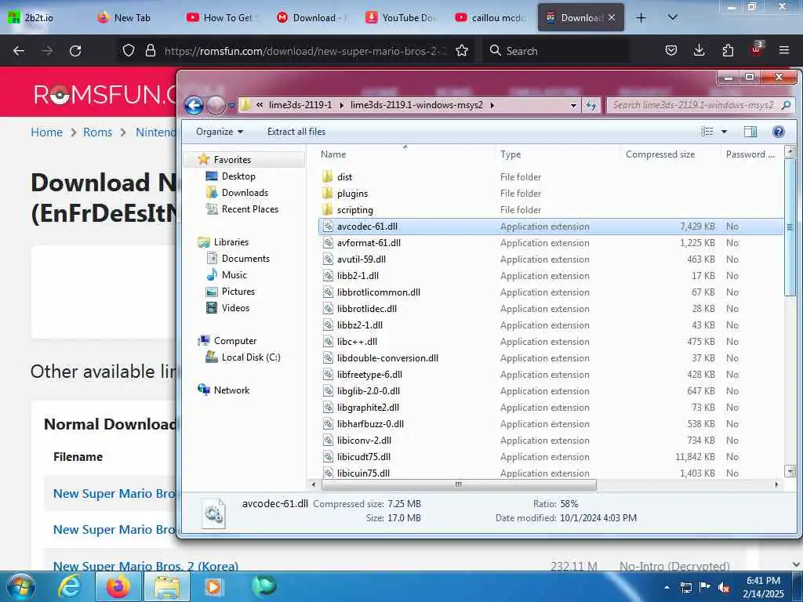Open a new Firefox tab
803x602 pixels.
(x=641, y=18)
